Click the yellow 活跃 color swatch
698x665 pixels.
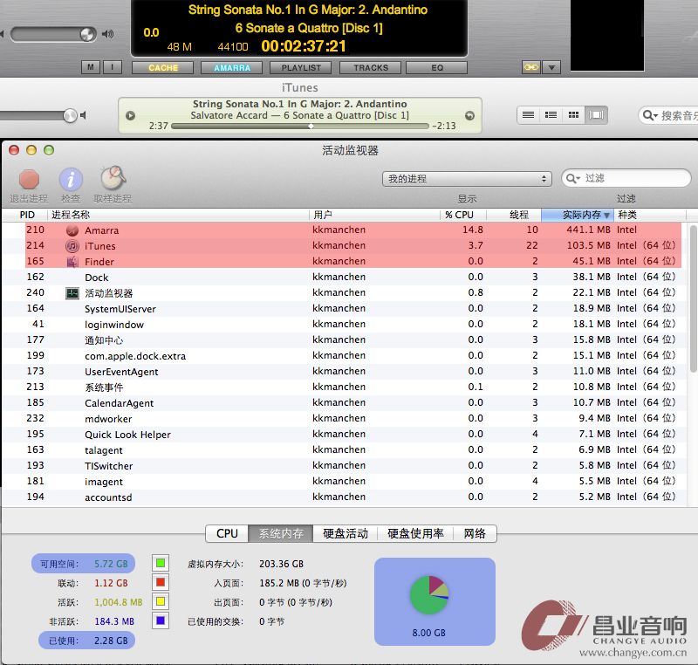pos(161,601)
